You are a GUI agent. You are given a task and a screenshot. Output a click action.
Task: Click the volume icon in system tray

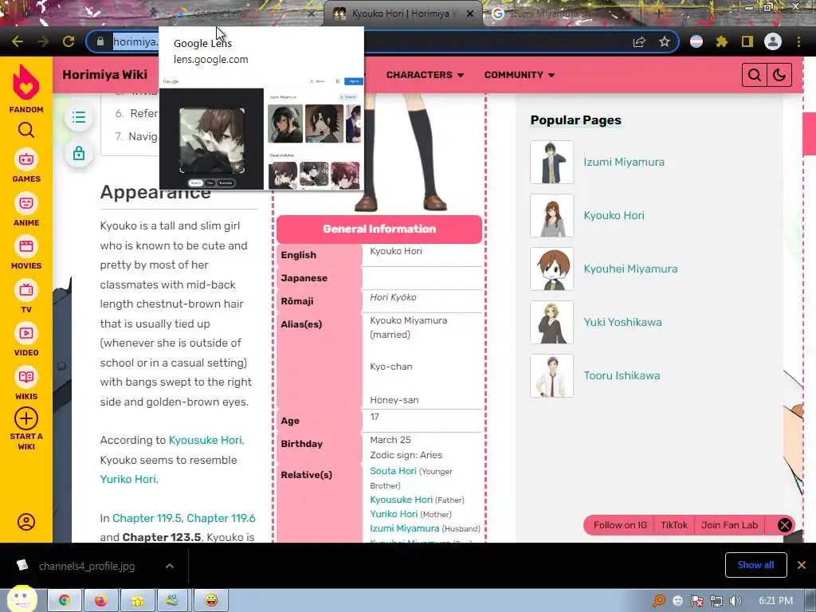click(x=736, y=601)
